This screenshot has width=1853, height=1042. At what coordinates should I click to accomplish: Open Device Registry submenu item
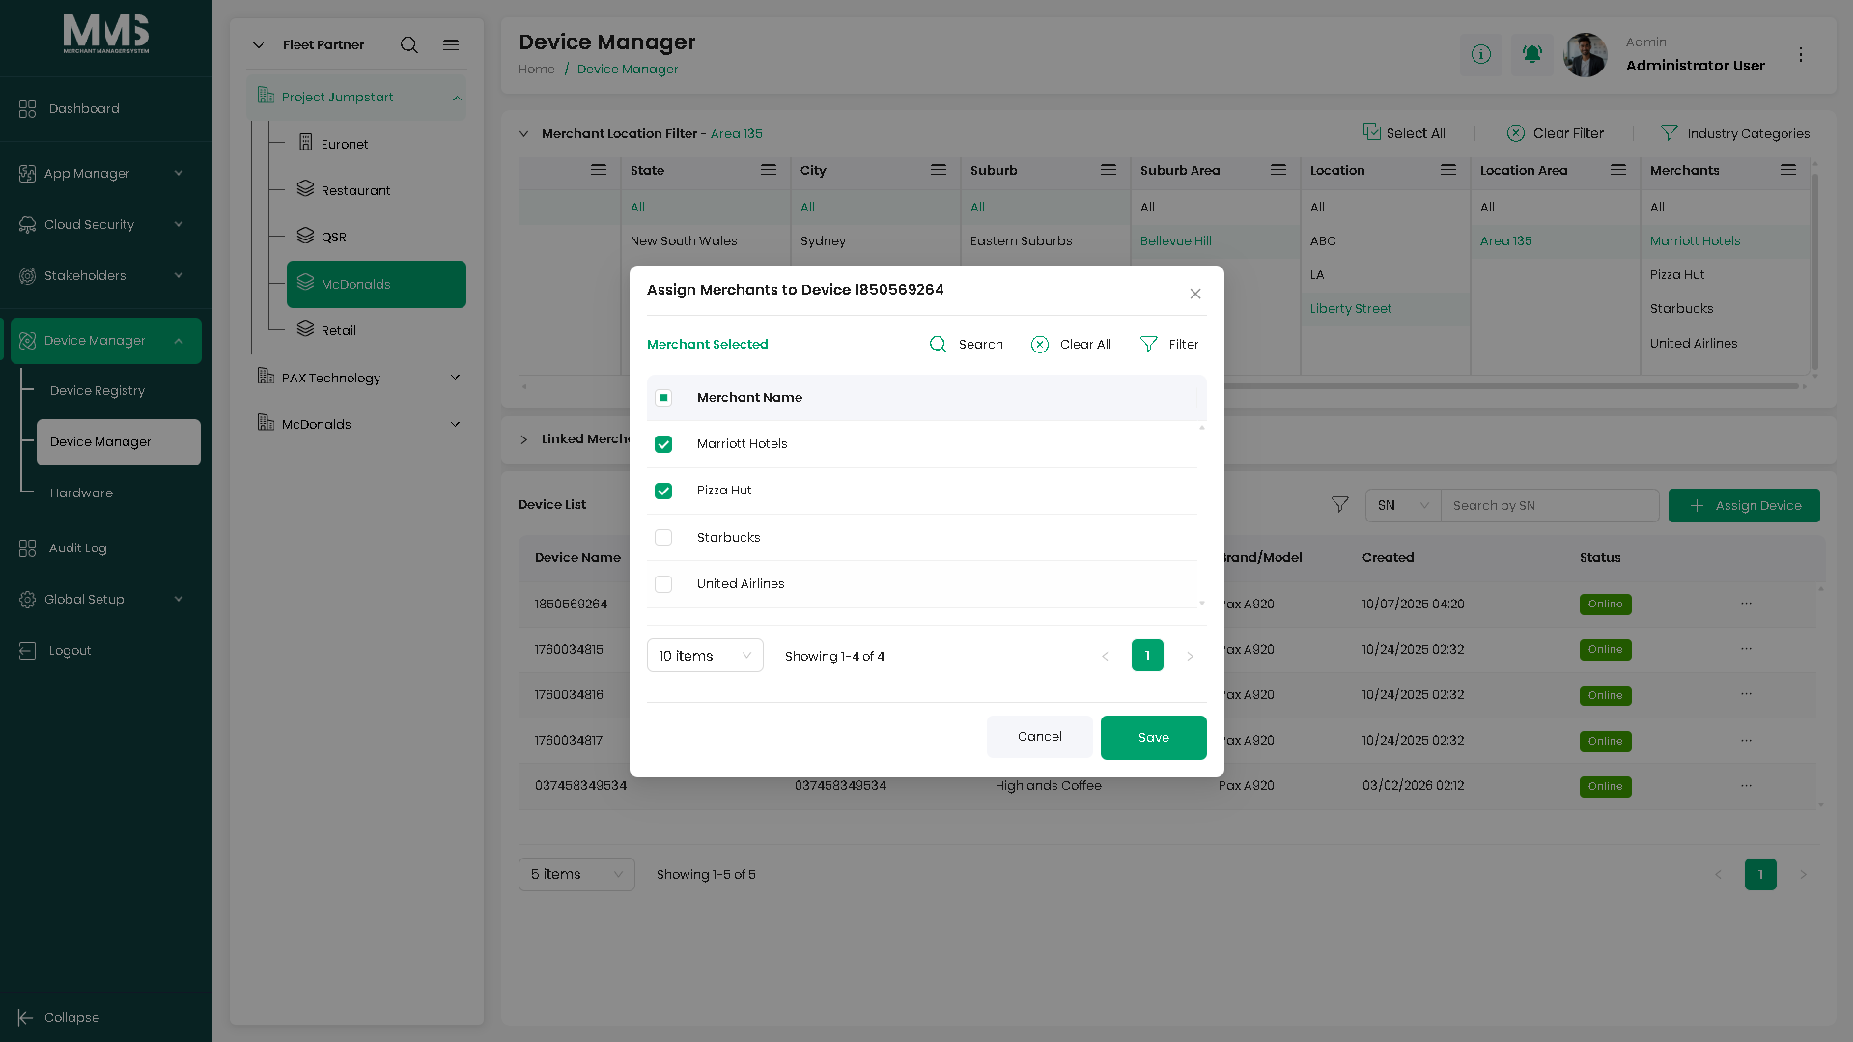click(x=98, y=391)
